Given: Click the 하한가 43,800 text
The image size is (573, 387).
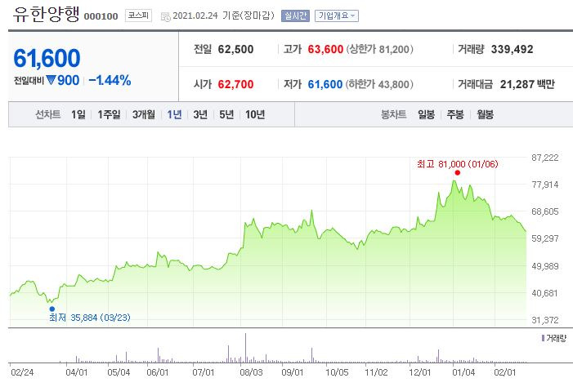Looking at the screenshot, I should click(x=380, y=84).
